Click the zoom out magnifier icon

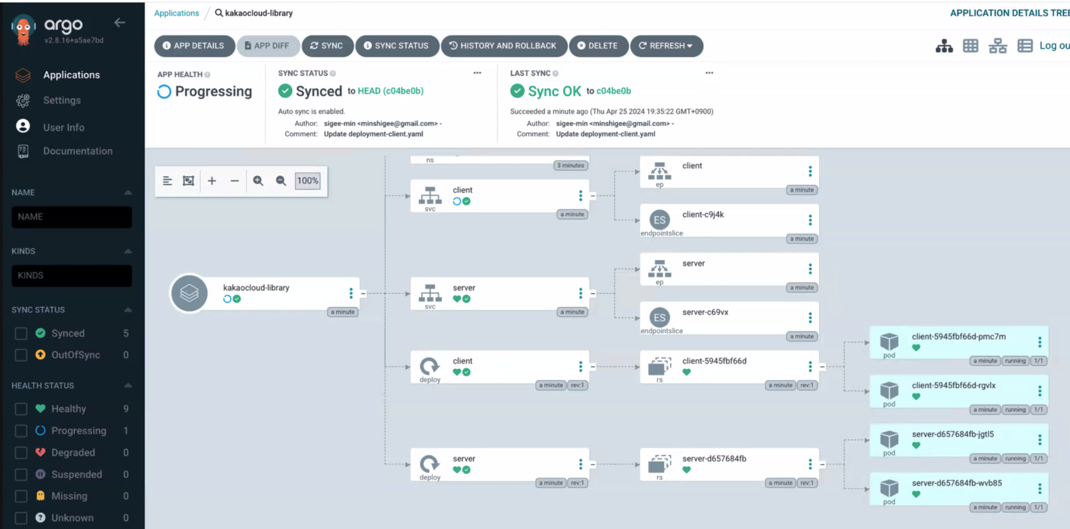click(x=281, y=181)
